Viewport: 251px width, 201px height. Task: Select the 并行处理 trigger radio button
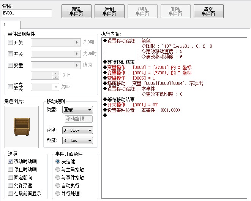coord(58,193)
